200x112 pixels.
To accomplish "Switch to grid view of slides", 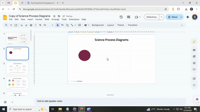I will (x=5, y=102).
